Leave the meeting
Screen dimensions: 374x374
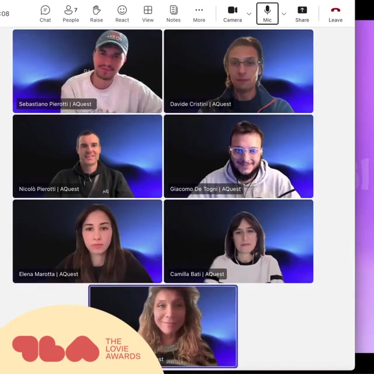coord(335,14)
